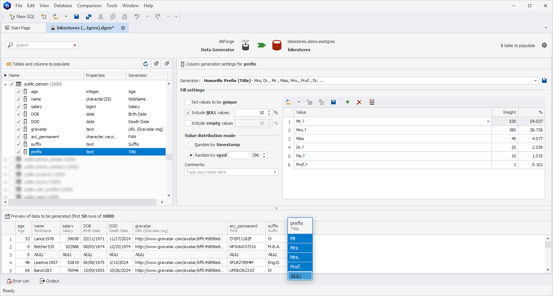Screen dimensions: 553x296
Task: Click the refresh icon in tables panel header
Action: pos(145,64)
